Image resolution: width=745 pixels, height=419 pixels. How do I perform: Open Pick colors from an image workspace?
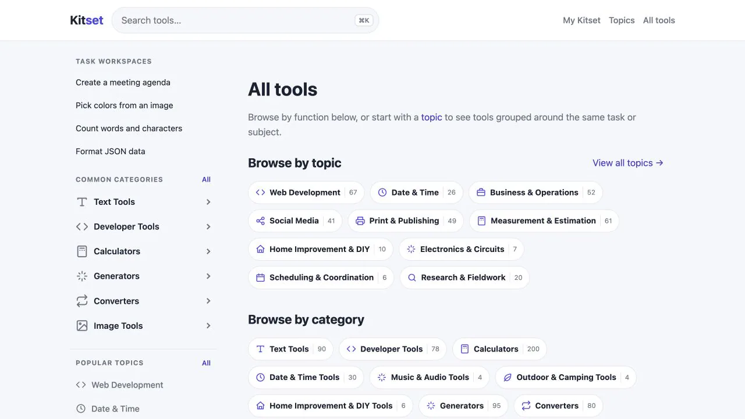(x=124, y=105)
